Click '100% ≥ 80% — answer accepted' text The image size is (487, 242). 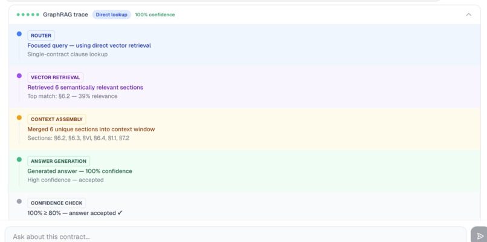click(75, 213)
